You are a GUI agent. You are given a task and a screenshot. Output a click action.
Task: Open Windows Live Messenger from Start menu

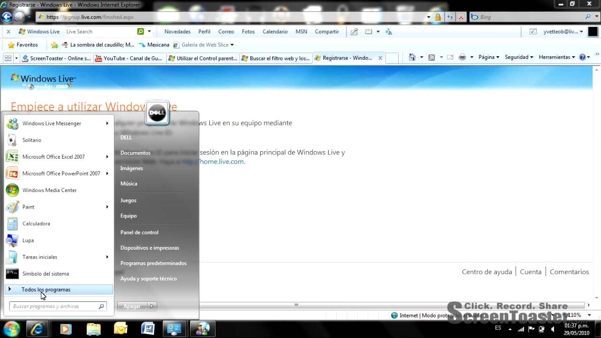click(59, 123)
